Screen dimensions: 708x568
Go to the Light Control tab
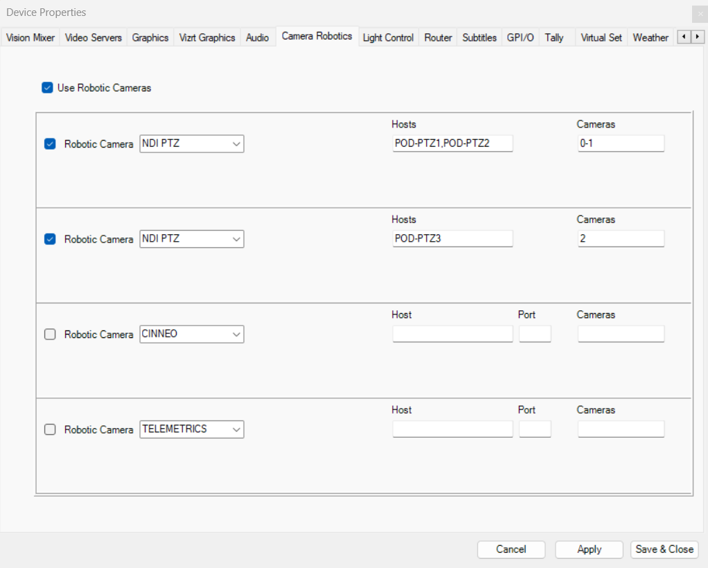(x=388, y=38)
